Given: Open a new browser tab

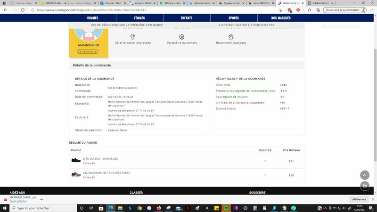Looking at the screenshot, I should pyautogui.click(x=339, y=3).
